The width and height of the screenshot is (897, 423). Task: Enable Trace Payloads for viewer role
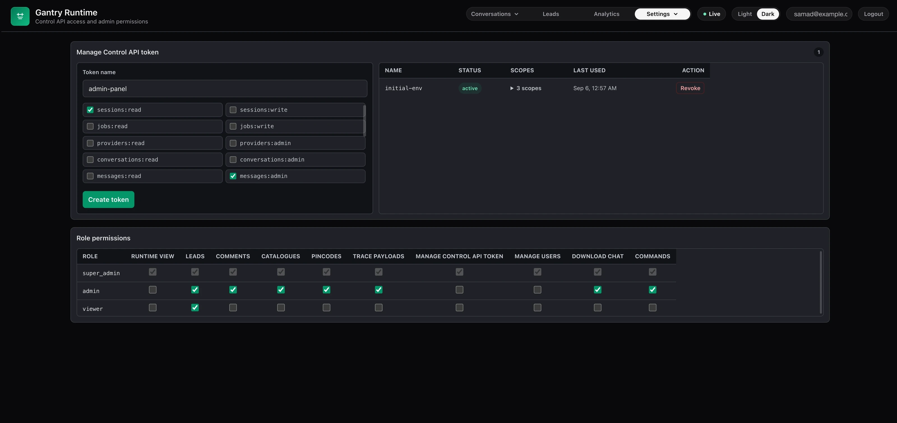pyautogui.click(x=378, y=308)
